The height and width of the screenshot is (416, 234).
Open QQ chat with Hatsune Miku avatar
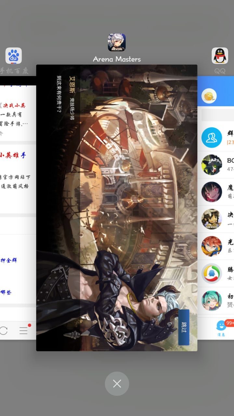[212, 301]
